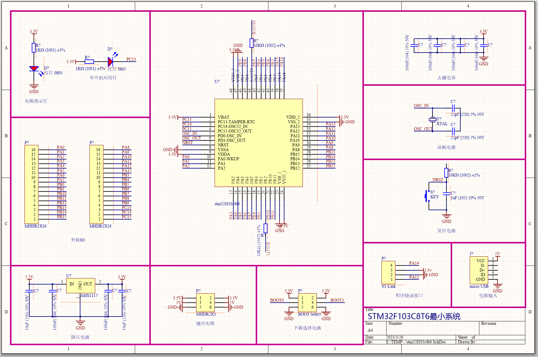
Task: Click the horizontal 1KΩ resistor before PC13 LED
Action: coord(89,62)
